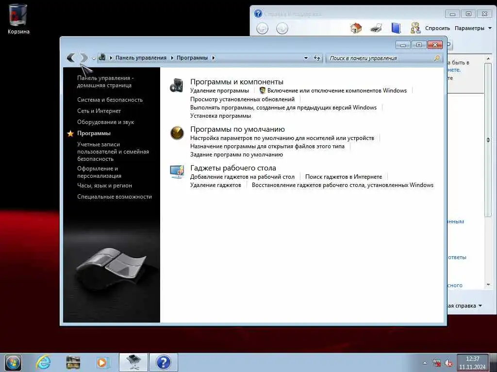
Task: Open the recent pages dropdown beside navigation arrows
Action: (x=94, y=59)
